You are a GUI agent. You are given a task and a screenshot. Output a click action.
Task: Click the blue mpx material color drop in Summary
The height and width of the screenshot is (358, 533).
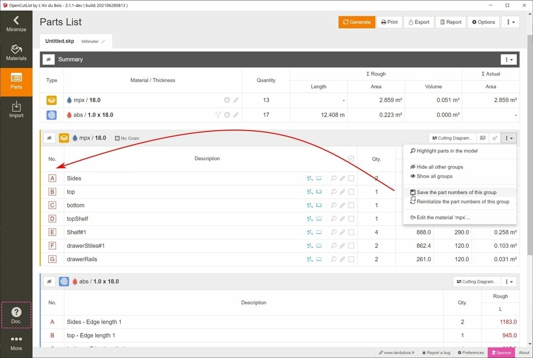[69, 100]
